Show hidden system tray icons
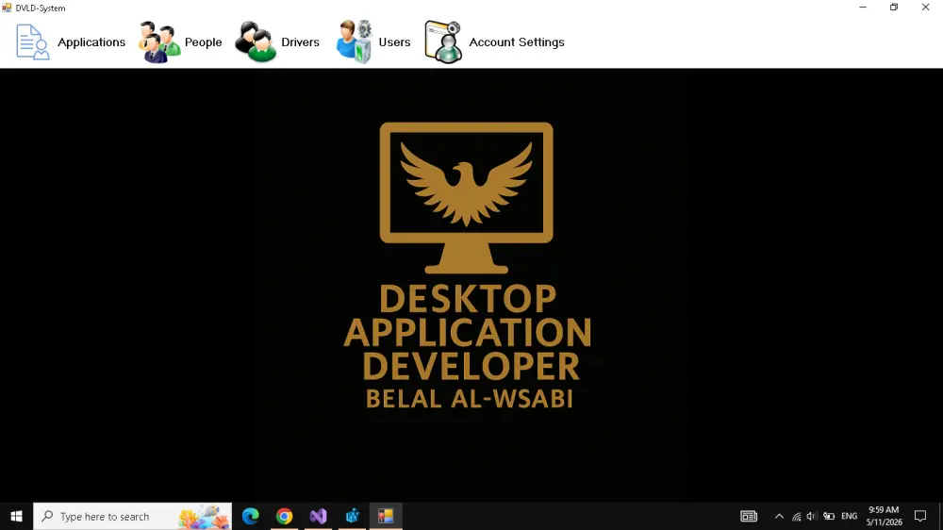The width and height of the screenshot is (943, 530). pyautogui.click(x=779, y=516)
